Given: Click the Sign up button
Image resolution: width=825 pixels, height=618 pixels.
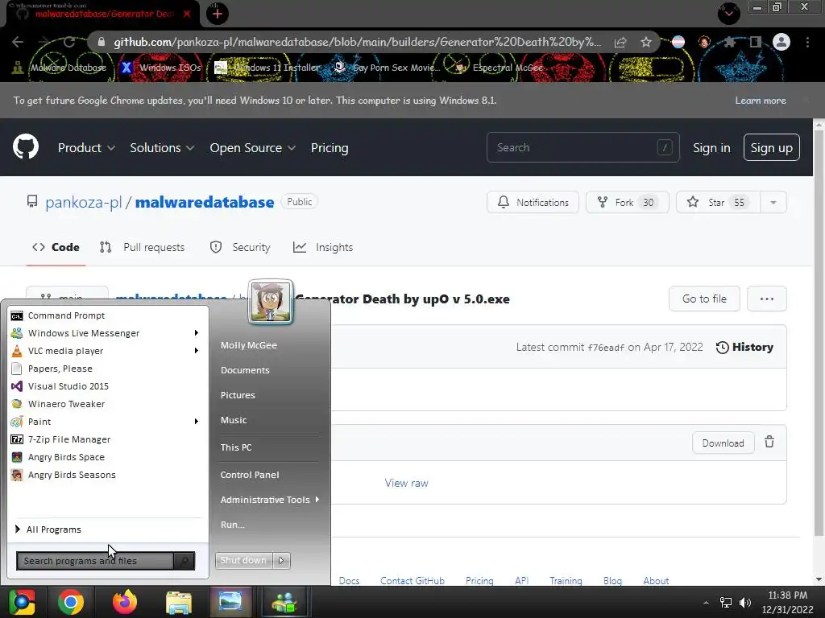Looking at the screenshot, I should [x=771, y=148].
